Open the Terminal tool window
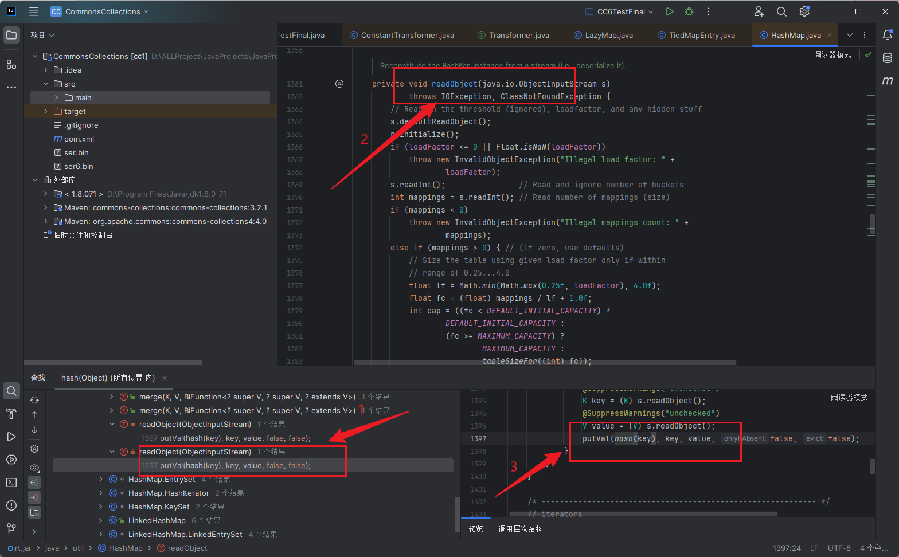Screen dimensions: 899x557 pyautogui.click(x=11, y=483)
